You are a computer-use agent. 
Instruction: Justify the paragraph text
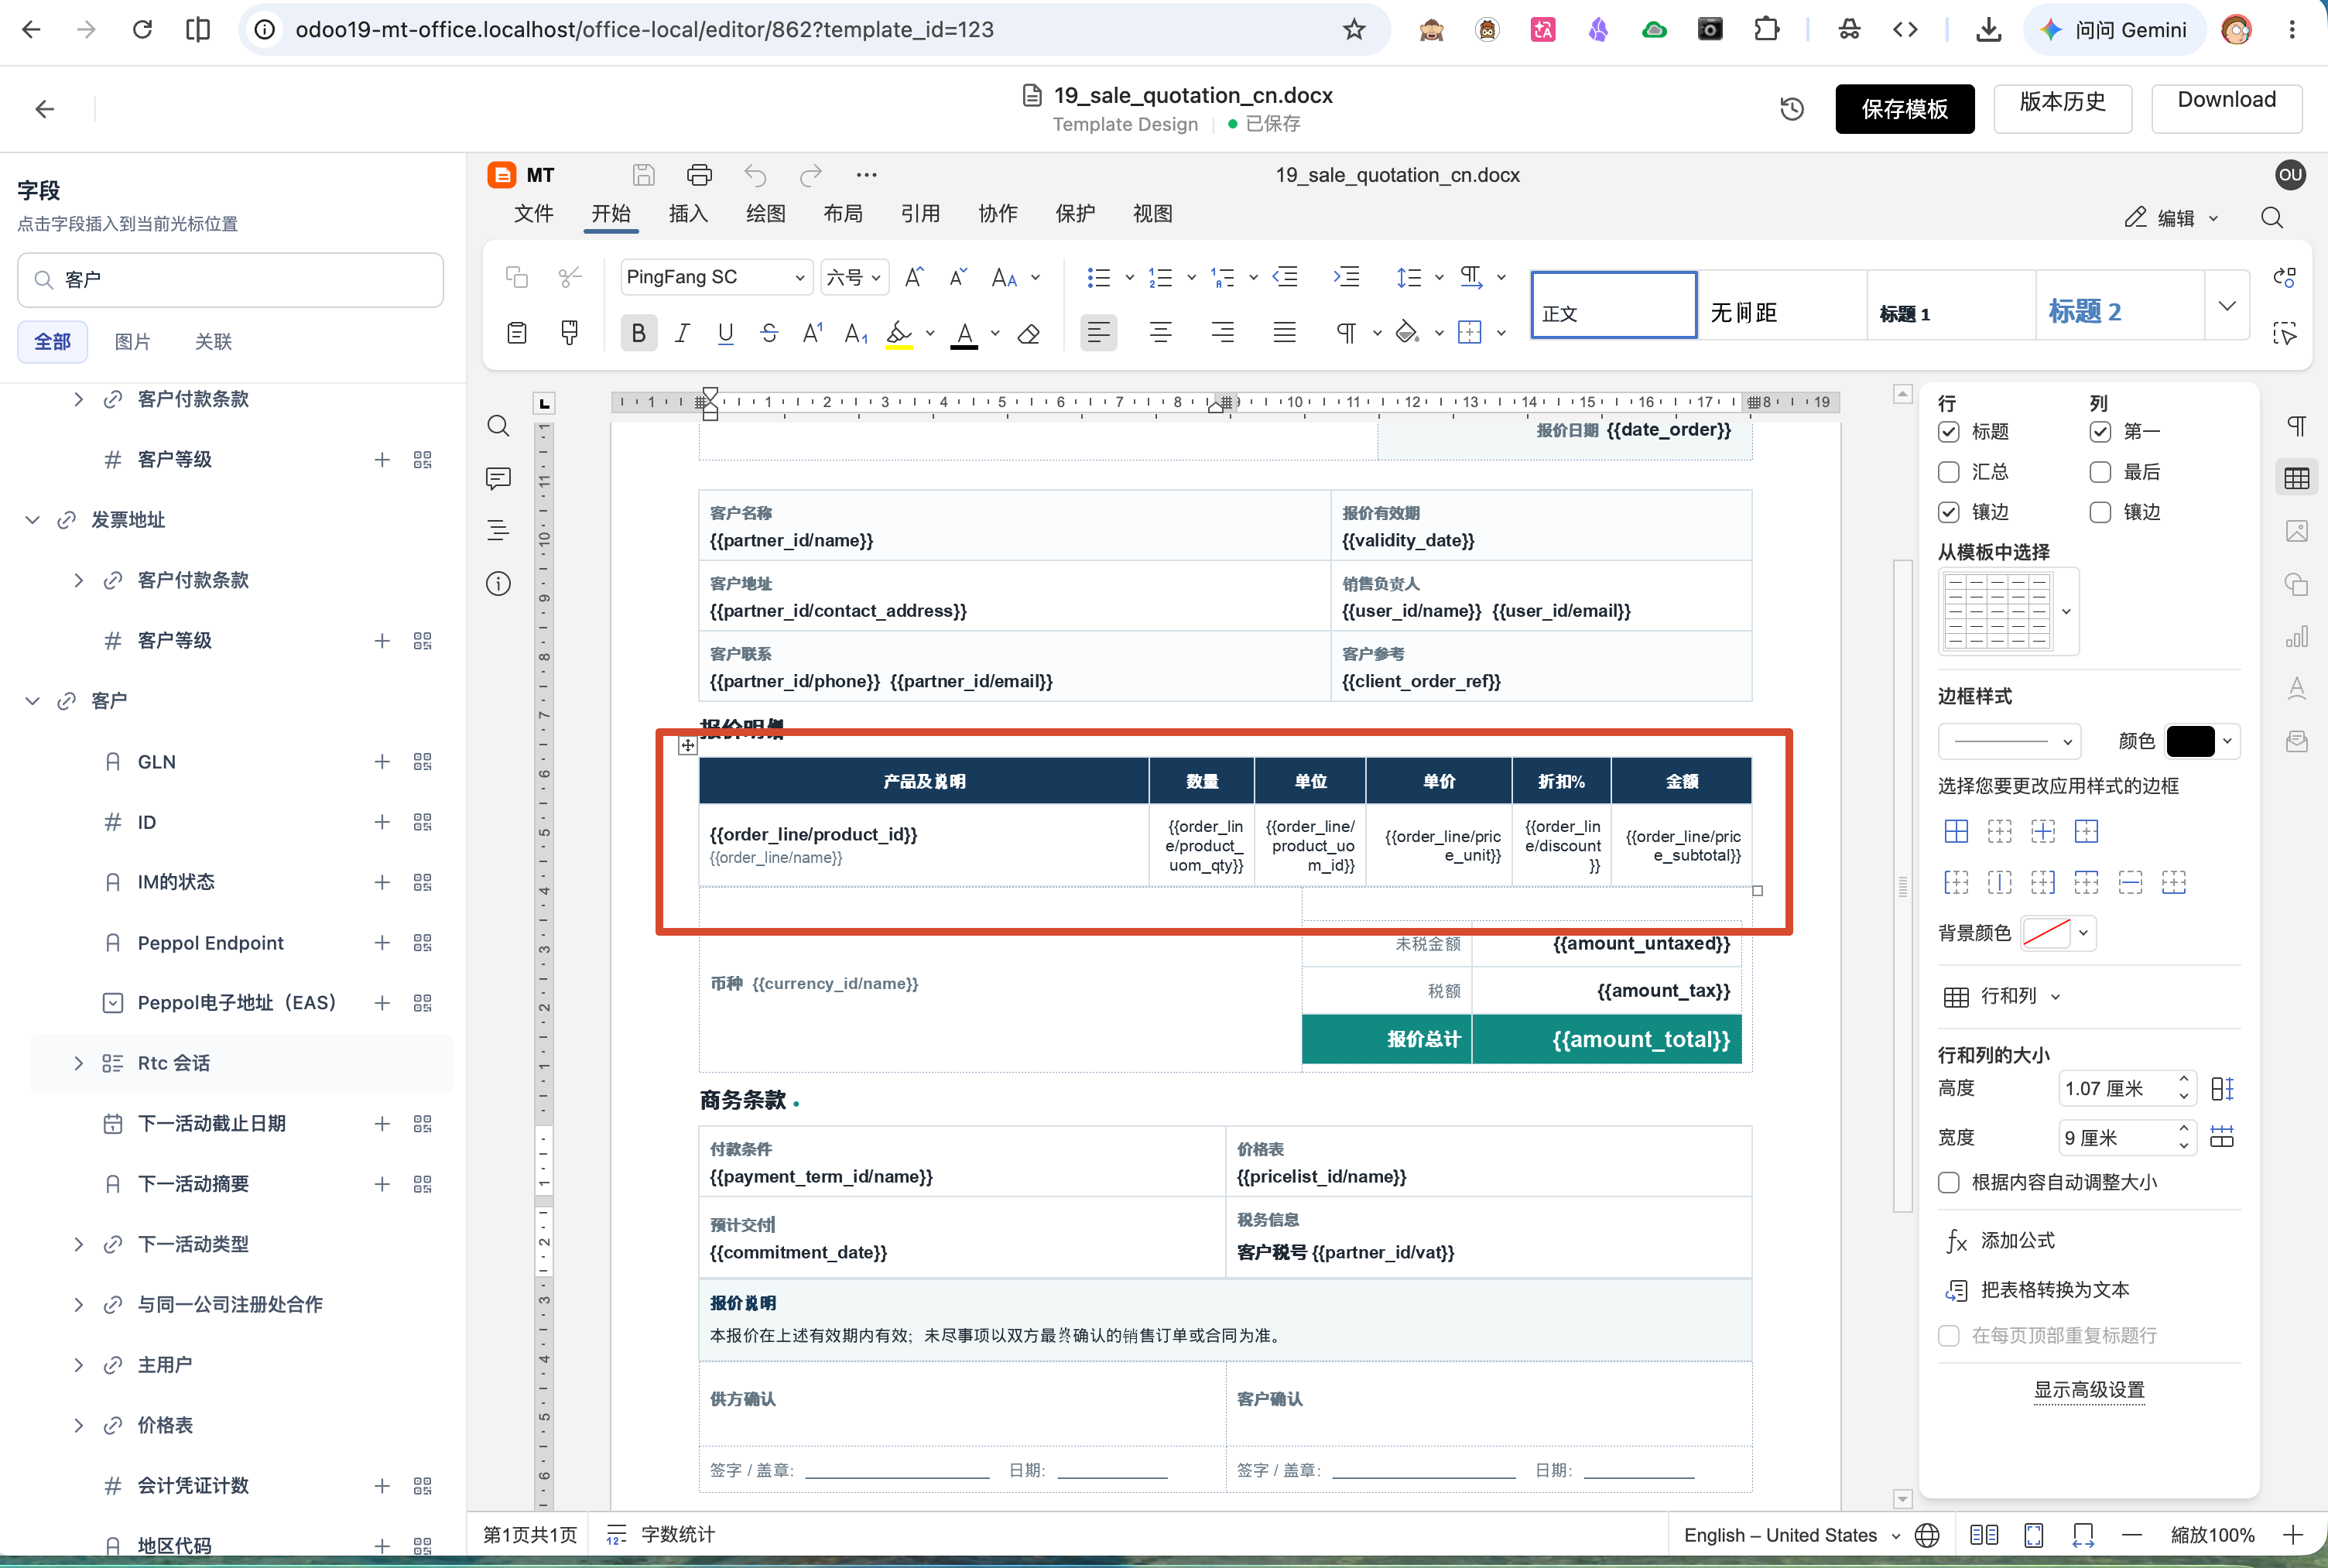(1284, 333)
